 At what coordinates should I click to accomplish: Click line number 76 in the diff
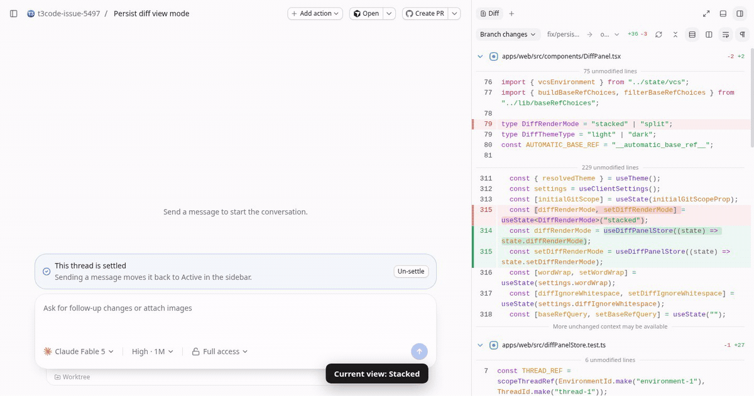[x=488, y=82]
